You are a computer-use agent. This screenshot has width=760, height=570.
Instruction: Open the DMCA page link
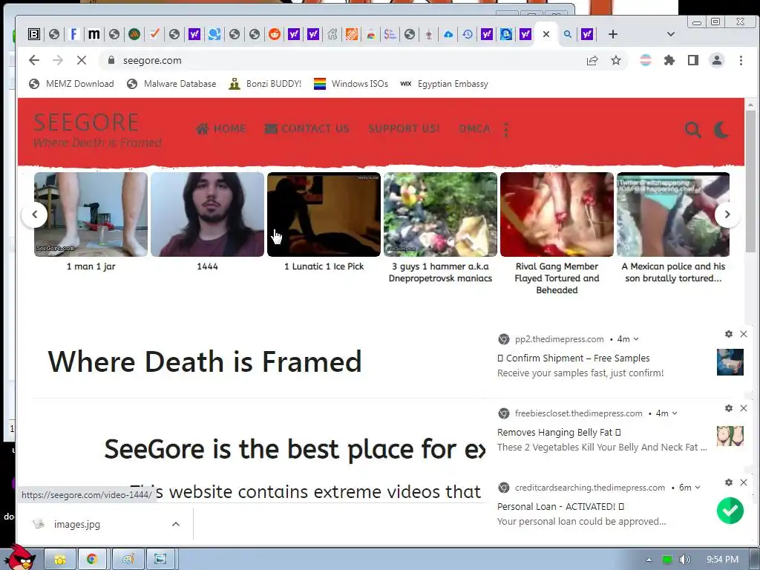[474, 128]
